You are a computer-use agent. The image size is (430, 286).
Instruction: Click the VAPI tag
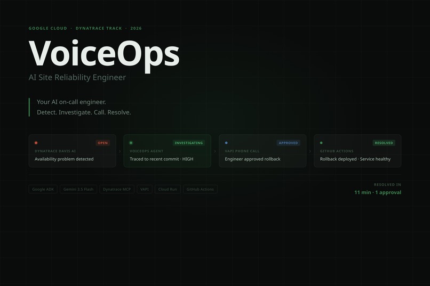tap(145, 189)
